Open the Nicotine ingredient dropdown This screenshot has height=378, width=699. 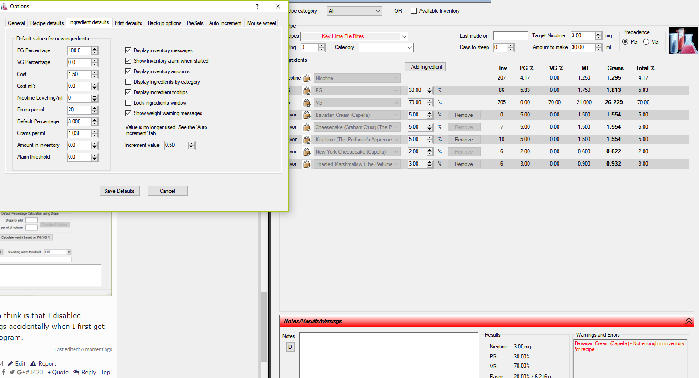[x=357, y=78]
